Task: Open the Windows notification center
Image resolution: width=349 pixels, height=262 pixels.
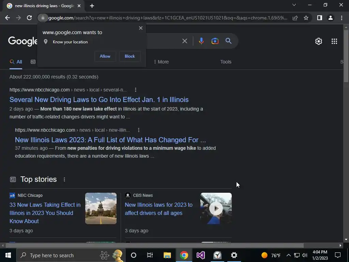Action: [x=338, y=255]
